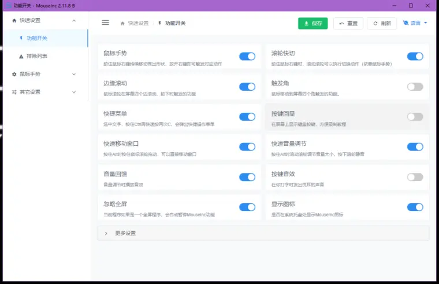
Task: Click the home icon beside 快速设置 in sidebar
Action: point(14,20)
